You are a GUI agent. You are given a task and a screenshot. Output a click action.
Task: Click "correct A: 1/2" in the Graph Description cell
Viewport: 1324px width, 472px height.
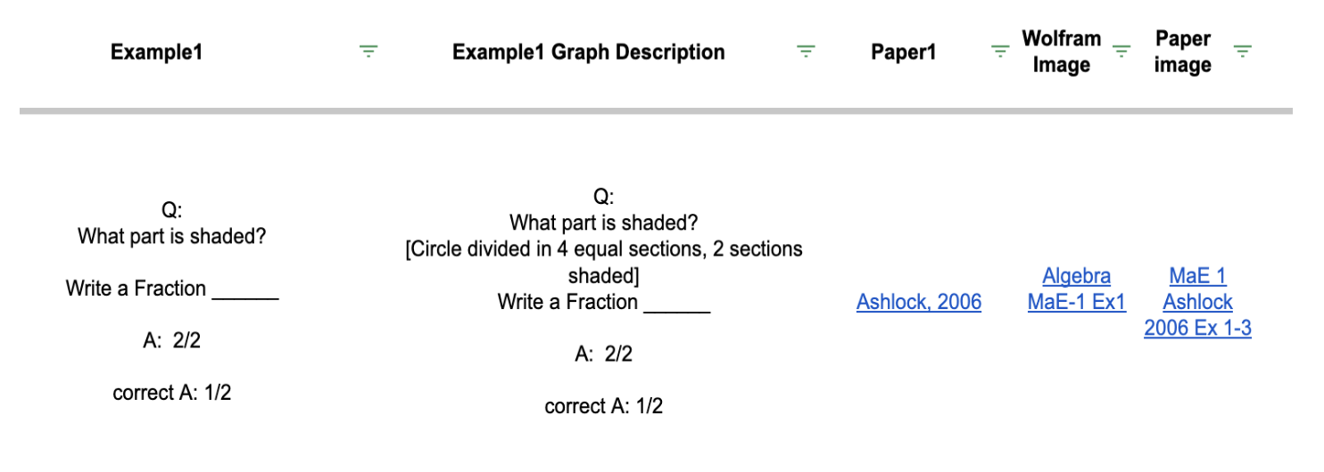604,407
